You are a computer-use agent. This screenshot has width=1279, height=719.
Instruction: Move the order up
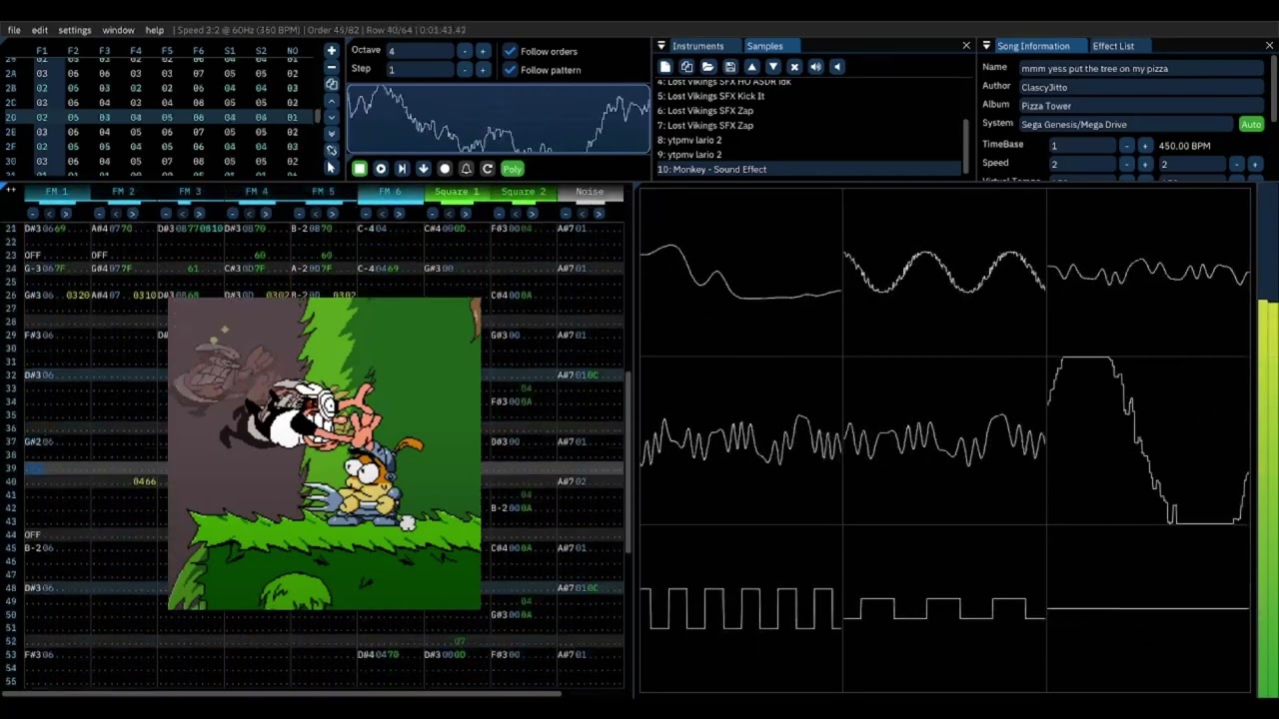click(x=332, y=101)
